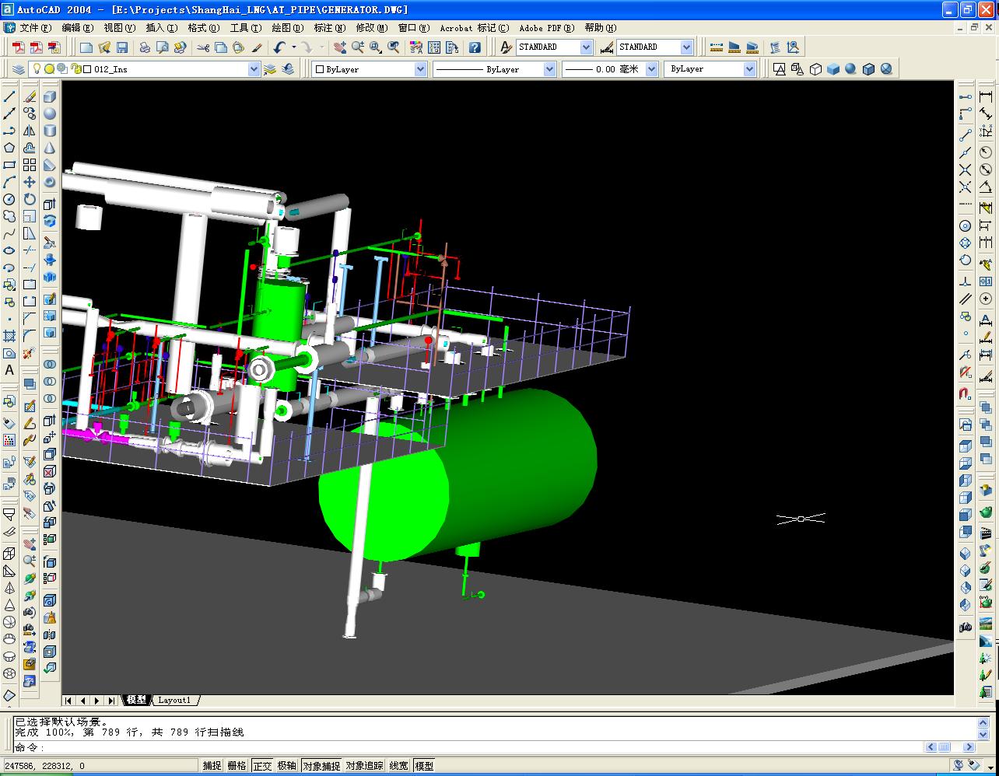This screenshot has width=999, height=776.
Task: Open the lineweight 0.00 毫米 dropdown
Action: (x=652, y=69)
